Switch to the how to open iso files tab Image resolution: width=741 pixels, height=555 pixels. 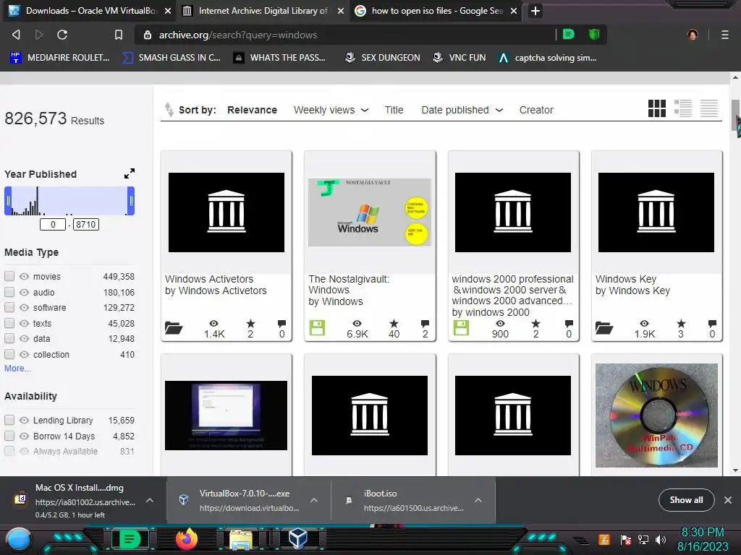coord(436,11)
